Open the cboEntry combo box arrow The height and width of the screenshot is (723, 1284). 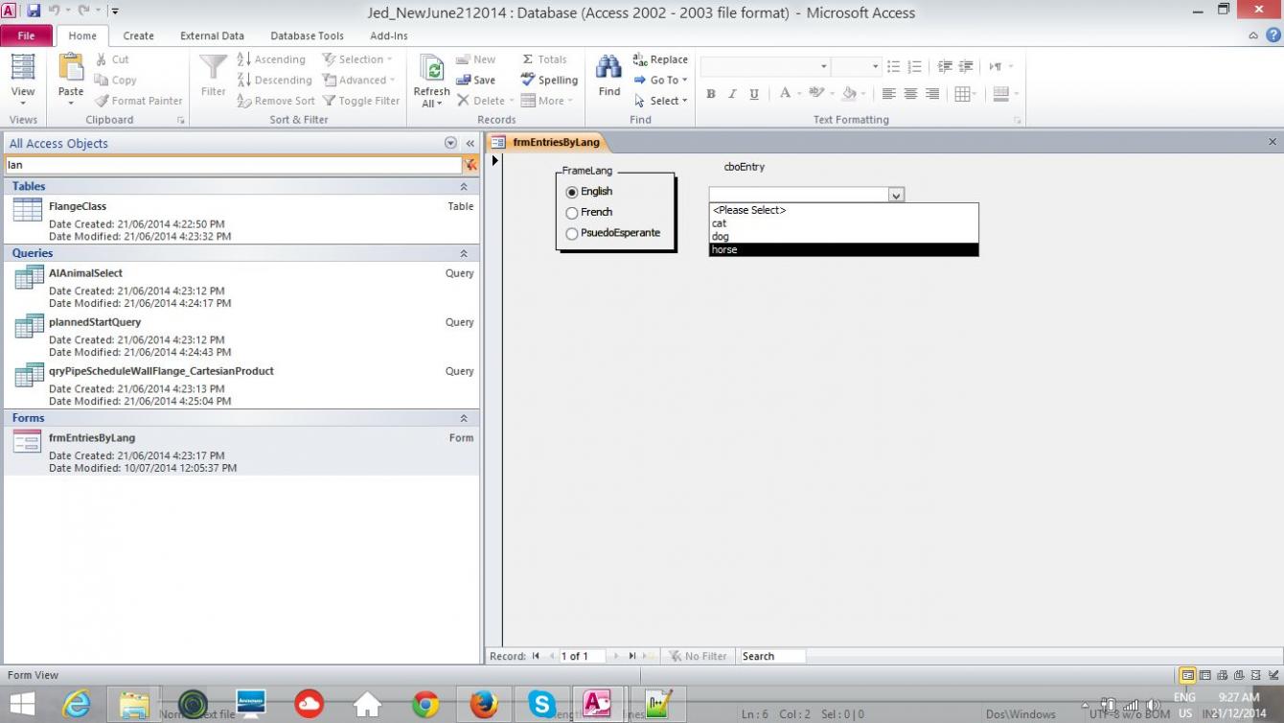pos(896,195)
